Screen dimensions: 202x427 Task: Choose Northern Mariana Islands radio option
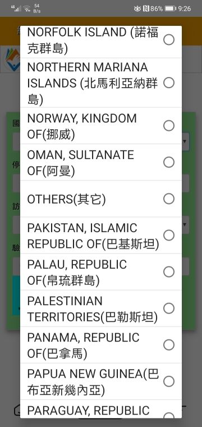tap(169, 83)
